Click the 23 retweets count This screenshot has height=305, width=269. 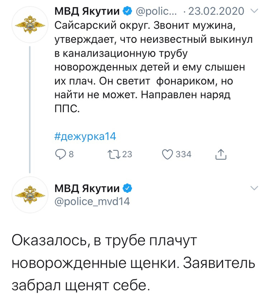click(x=127, y=155)
